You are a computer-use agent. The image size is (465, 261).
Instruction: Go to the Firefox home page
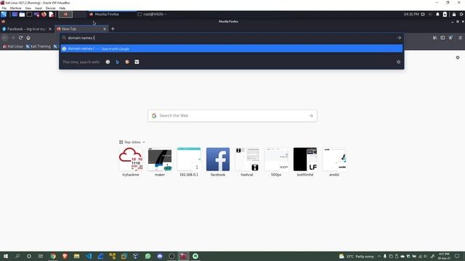28,38
